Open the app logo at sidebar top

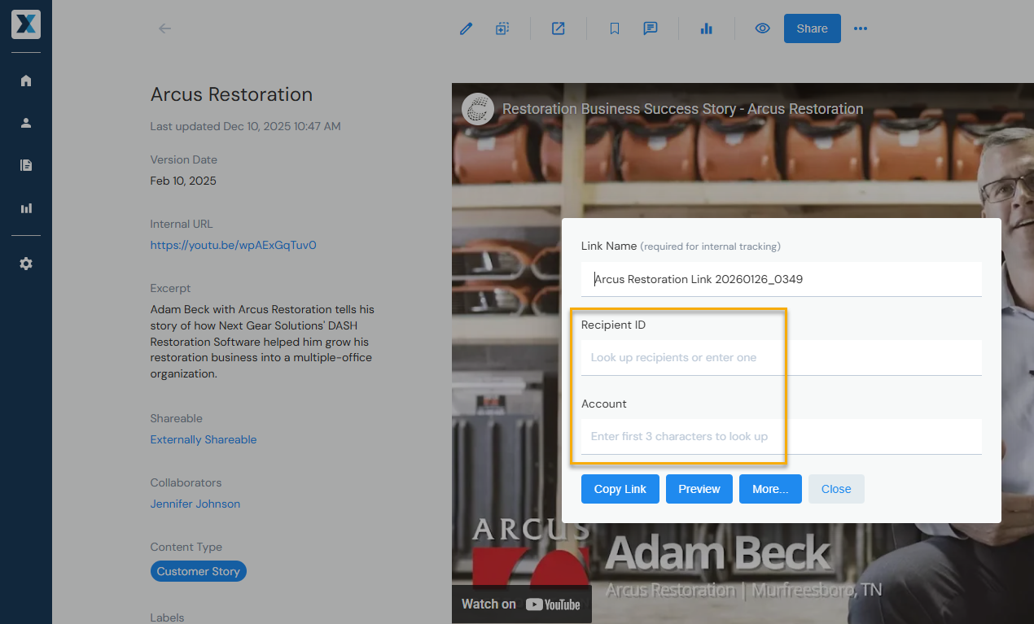26,25
